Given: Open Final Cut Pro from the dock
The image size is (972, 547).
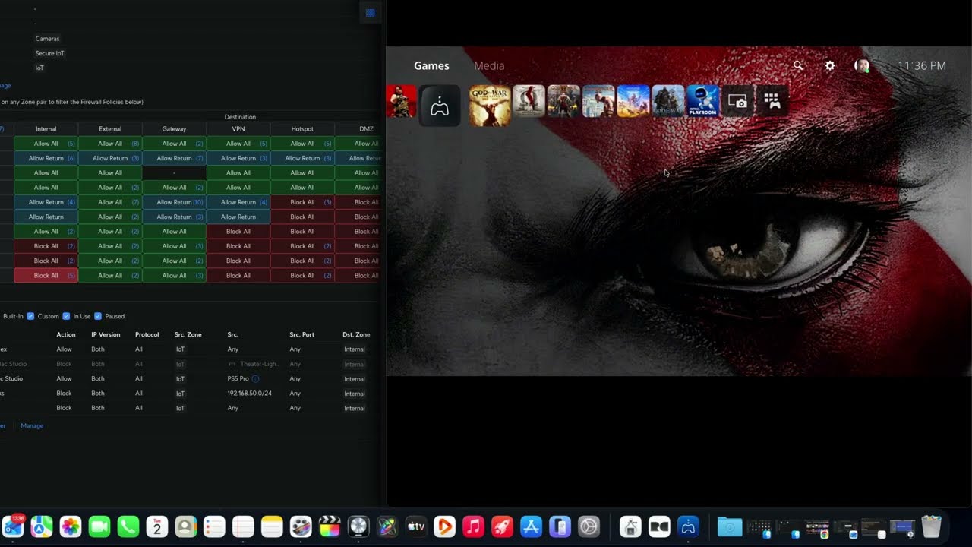Looking at the screenshot, I should [330, 526].
